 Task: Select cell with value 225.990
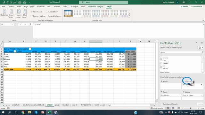pos(96,59)
